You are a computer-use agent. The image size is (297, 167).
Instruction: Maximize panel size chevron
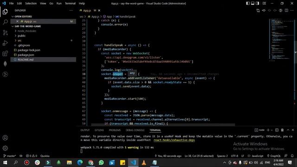click(288, 130)
